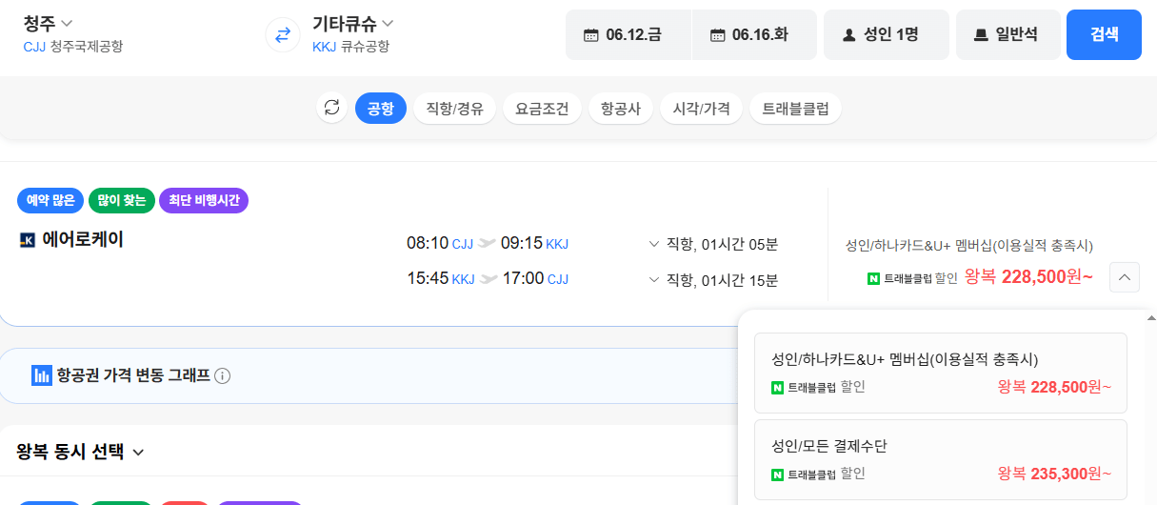Click the info icon beside price graph
The height and width of the screenshot is (505, 1157).
[x=223, y=375]
